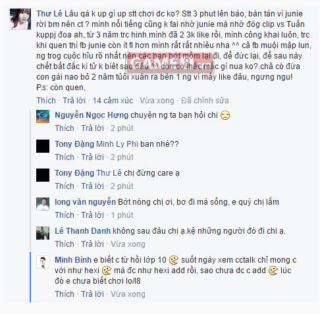Viewport: 320px width, 314px height.
Task: View edit history via Đã chỉnh sửa
Action: (205, 101)
